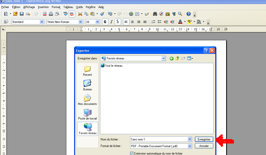Click the Annuler button

(x=204, y=146)
